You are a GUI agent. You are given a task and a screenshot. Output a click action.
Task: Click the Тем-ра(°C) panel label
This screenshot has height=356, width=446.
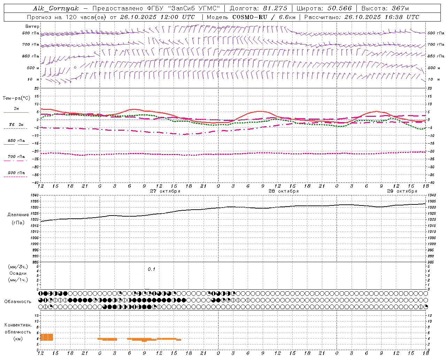[16, 98]
